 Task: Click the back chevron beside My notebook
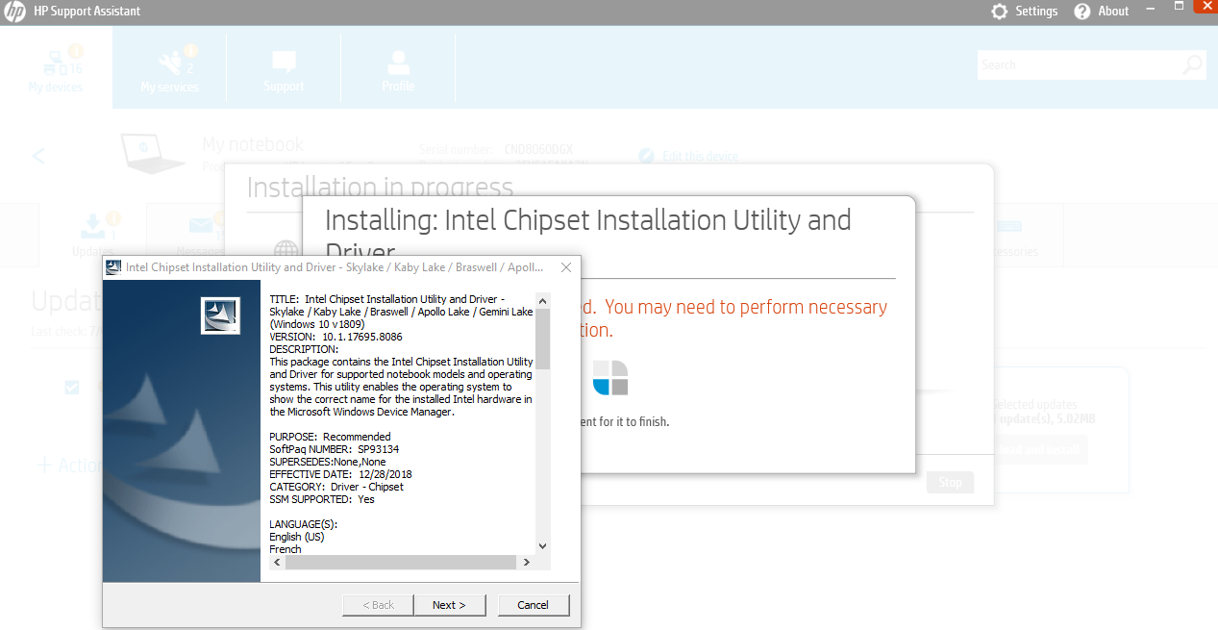tap(37, 156)
